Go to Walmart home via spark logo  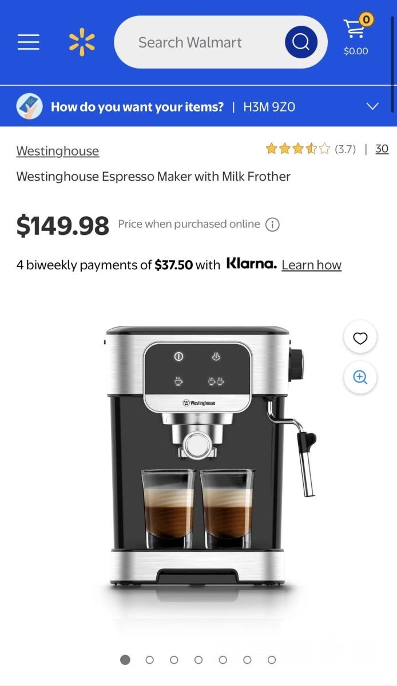[x=82, y=42]
